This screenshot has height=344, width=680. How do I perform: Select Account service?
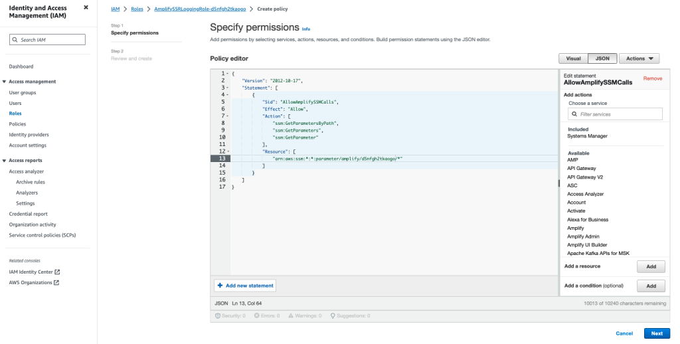point(576,203)
